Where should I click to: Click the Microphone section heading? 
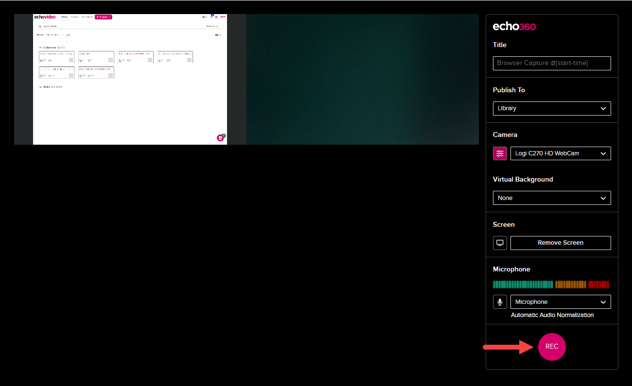coord(511,269)
